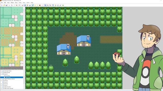The width and height of the screenshot is (163, 91).
Task: Set zoom to 1:4 scale icon
Action: [x=50, y=5]
